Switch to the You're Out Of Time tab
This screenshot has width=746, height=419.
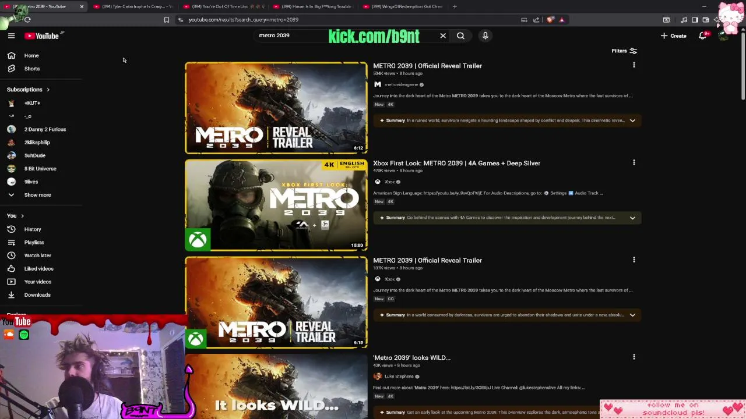[224, 6]
